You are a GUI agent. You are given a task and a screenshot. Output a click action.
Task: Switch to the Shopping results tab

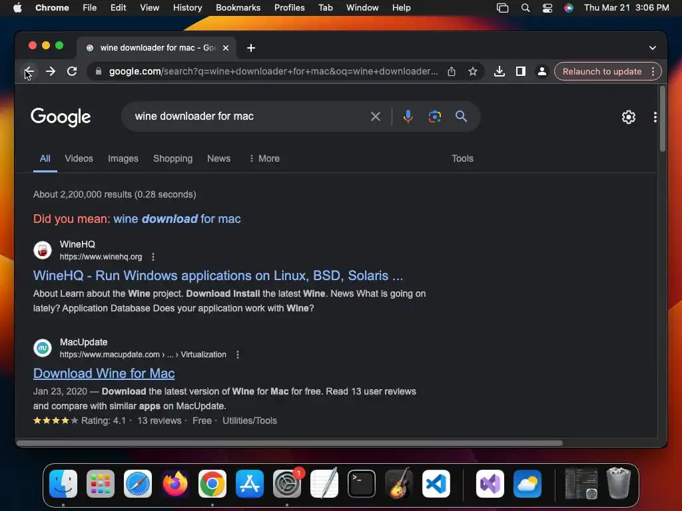172,158
